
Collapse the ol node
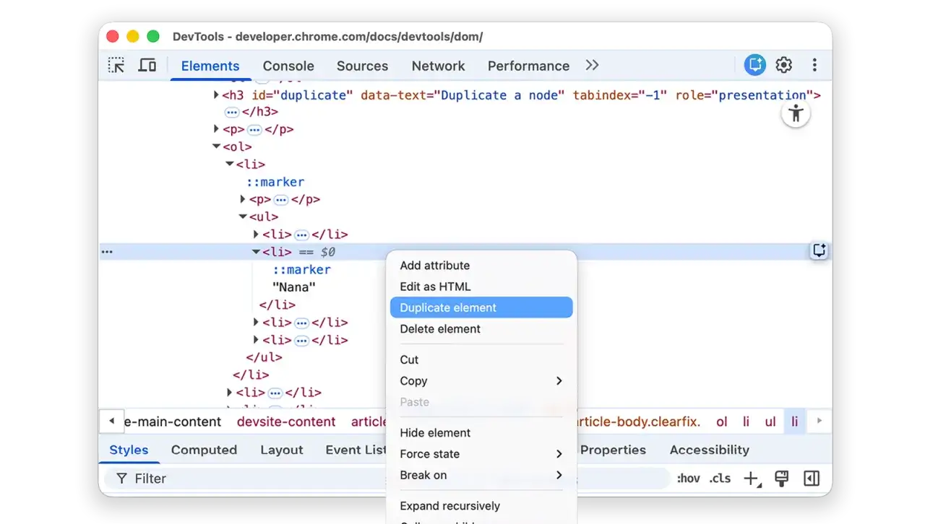216,147
